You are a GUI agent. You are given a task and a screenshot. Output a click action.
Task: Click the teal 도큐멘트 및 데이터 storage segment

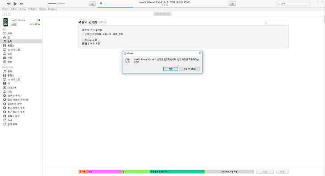tap(177, 171)
